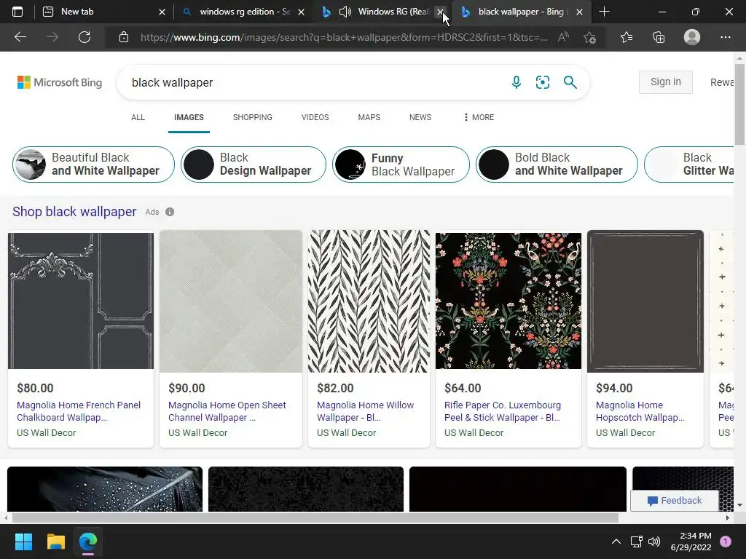Viewport: 746px width, 559px height.
Task: Click the vertical scrollbar thumb
Action: click(739, 104)
